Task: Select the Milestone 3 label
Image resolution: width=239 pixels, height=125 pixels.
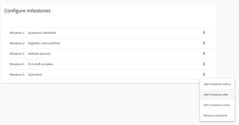Action: tap(17, 54)
